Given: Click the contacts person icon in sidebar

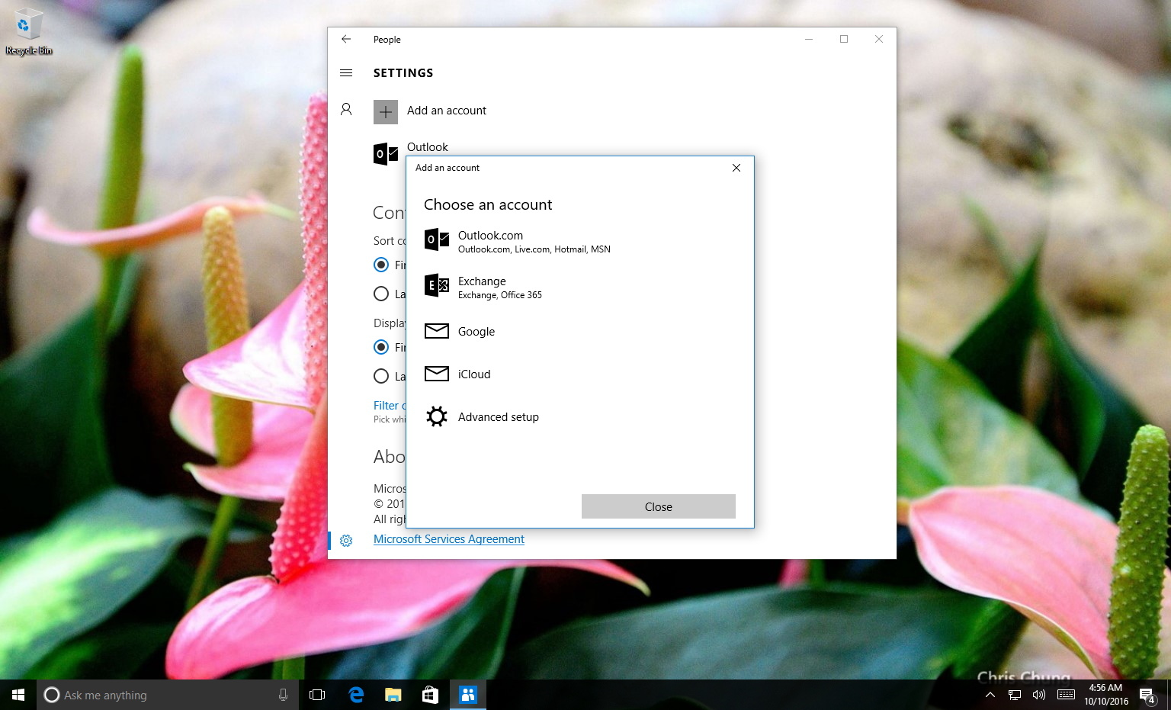Looking at the screenshot, I should click(346, 110).
